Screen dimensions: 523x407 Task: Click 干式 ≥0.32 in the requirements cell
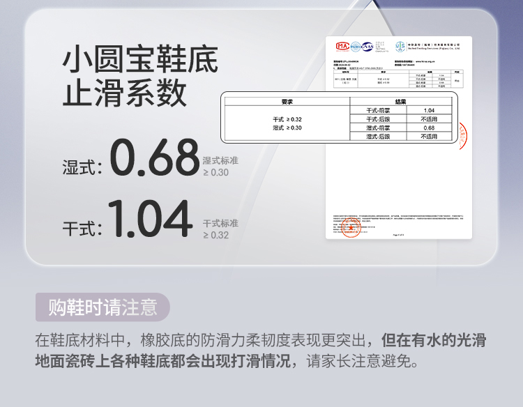(x=287, y=119)
